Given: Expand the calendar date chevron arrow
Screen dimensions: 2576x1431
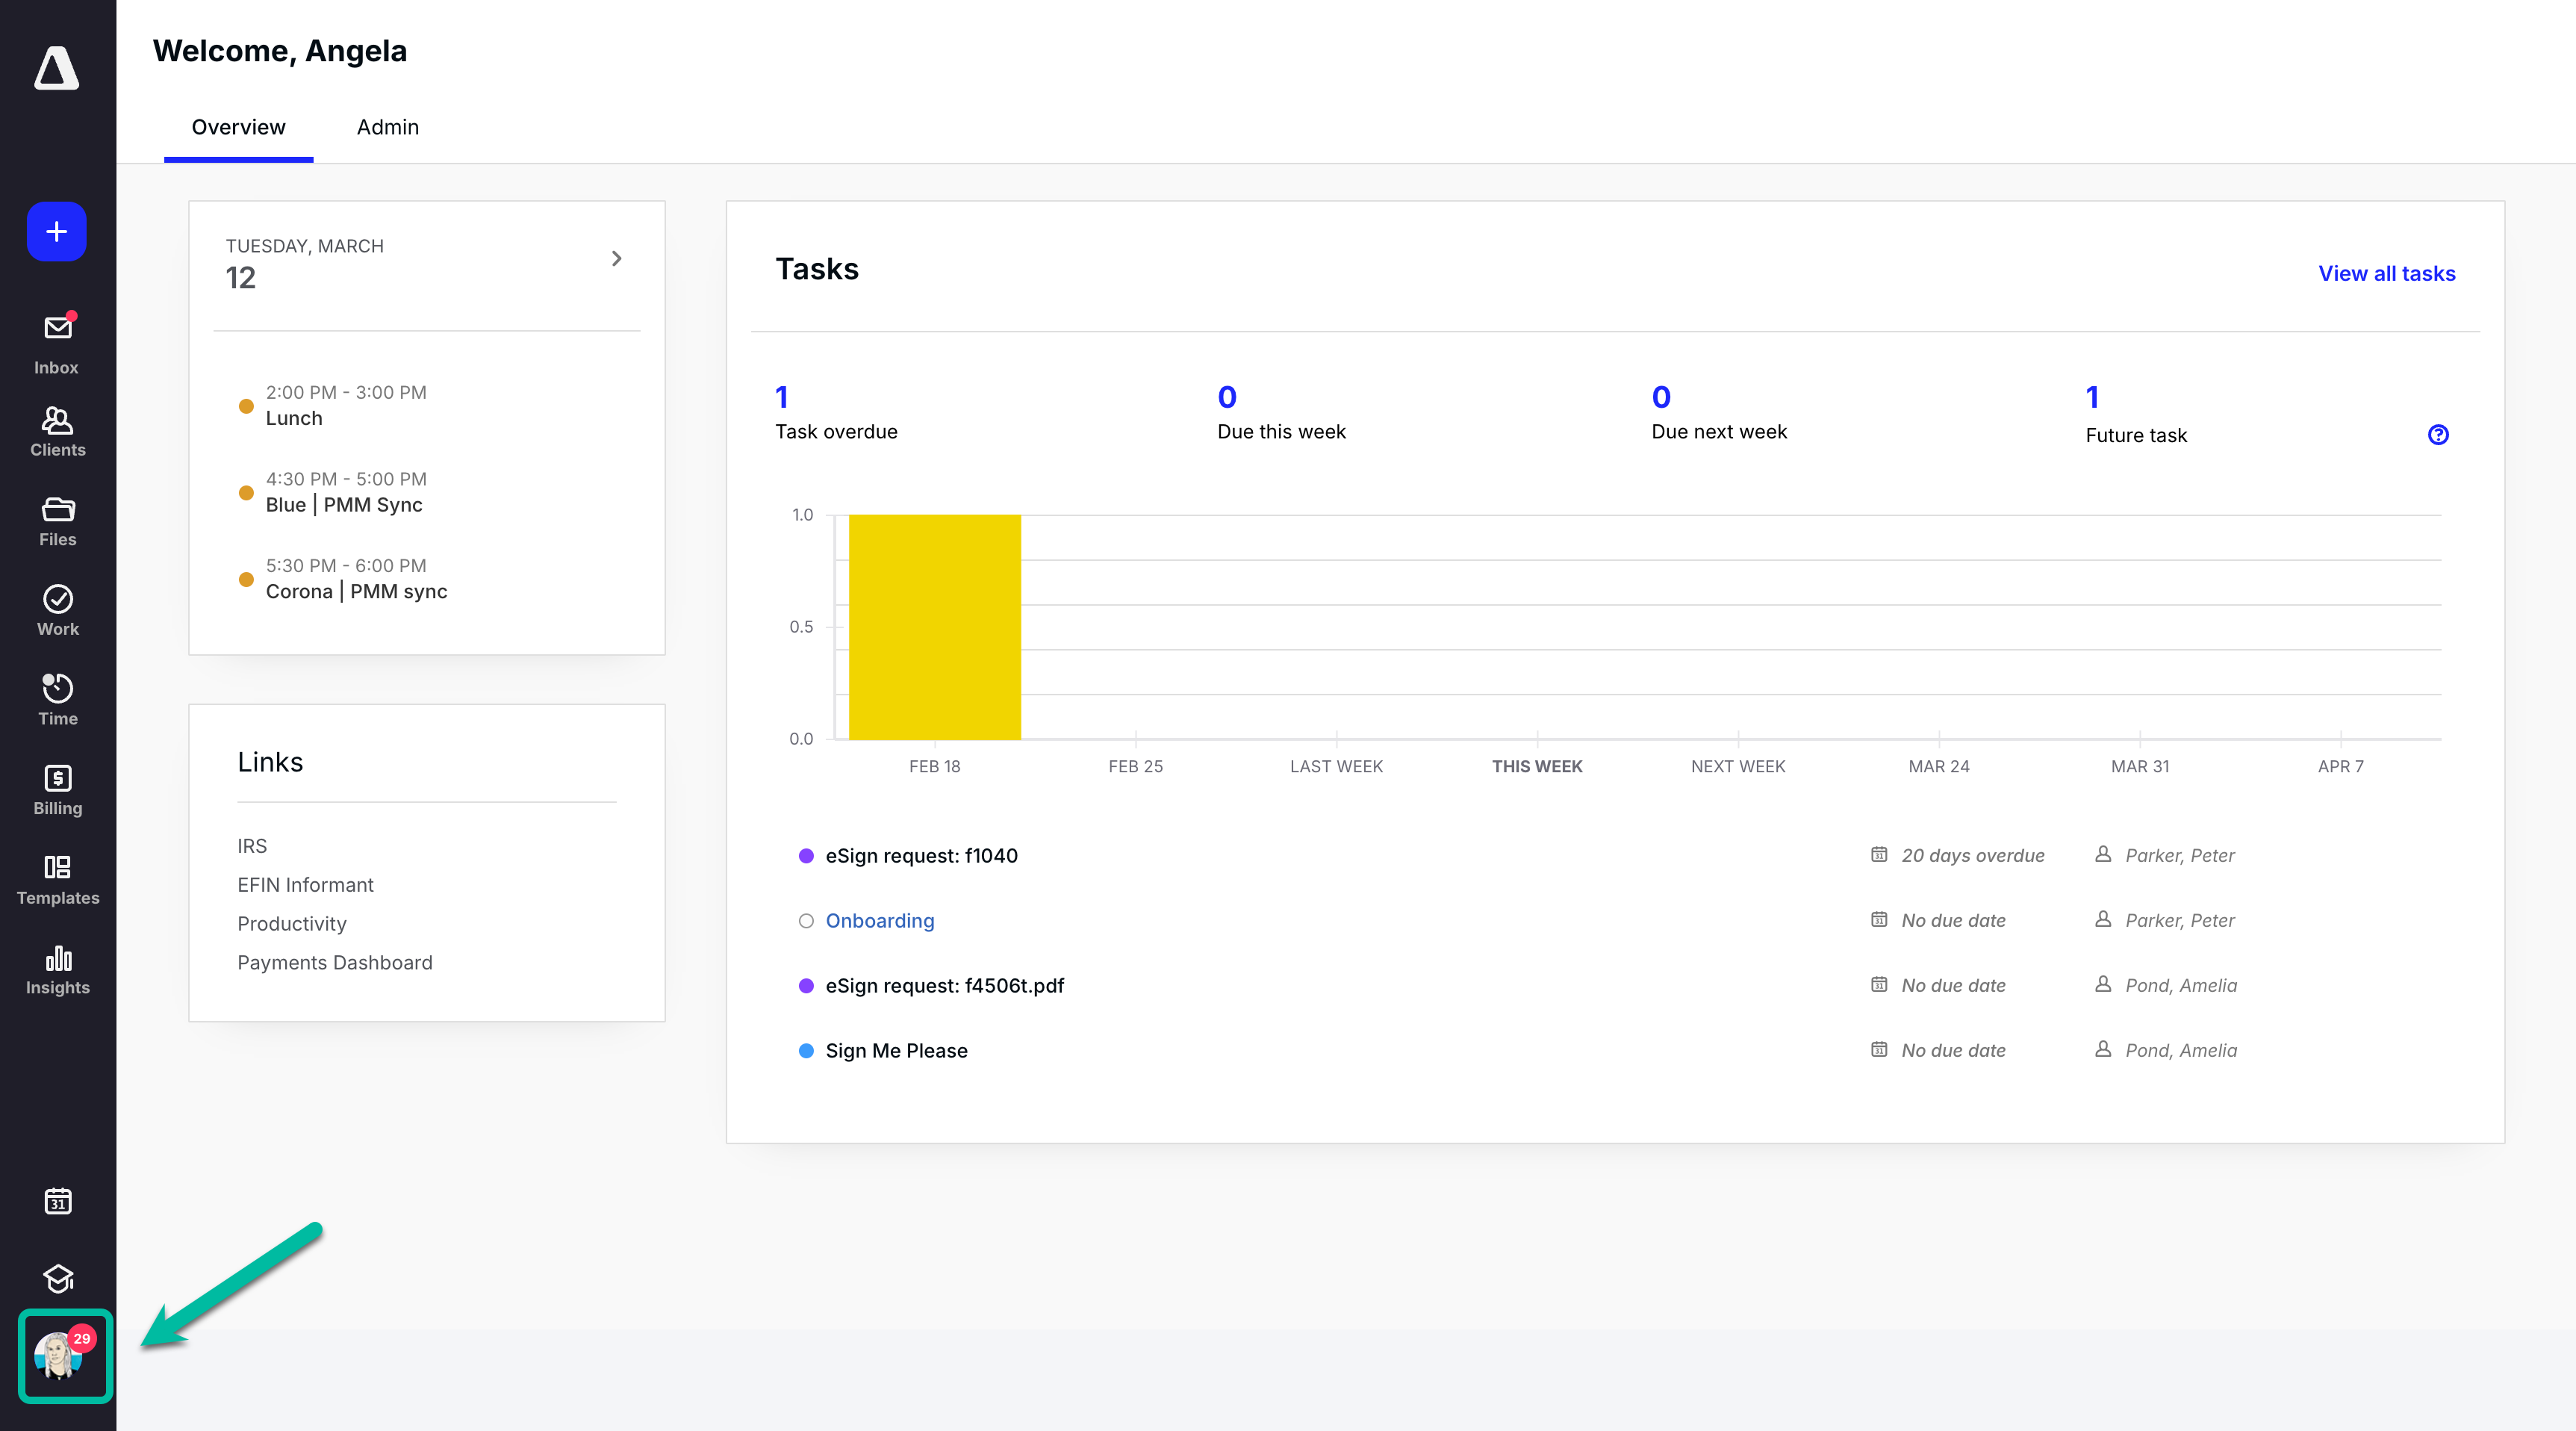Looking at the screenshot, I should pyautogui.click(x=616, y=259).
